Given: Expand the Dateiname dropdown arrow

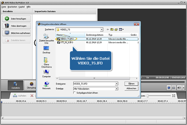Looking at the screenshot, I should 117,84.
